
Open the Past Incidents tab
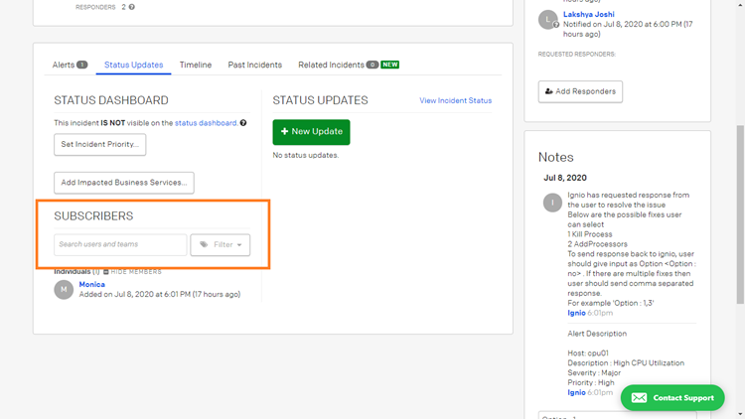(254, 65)
